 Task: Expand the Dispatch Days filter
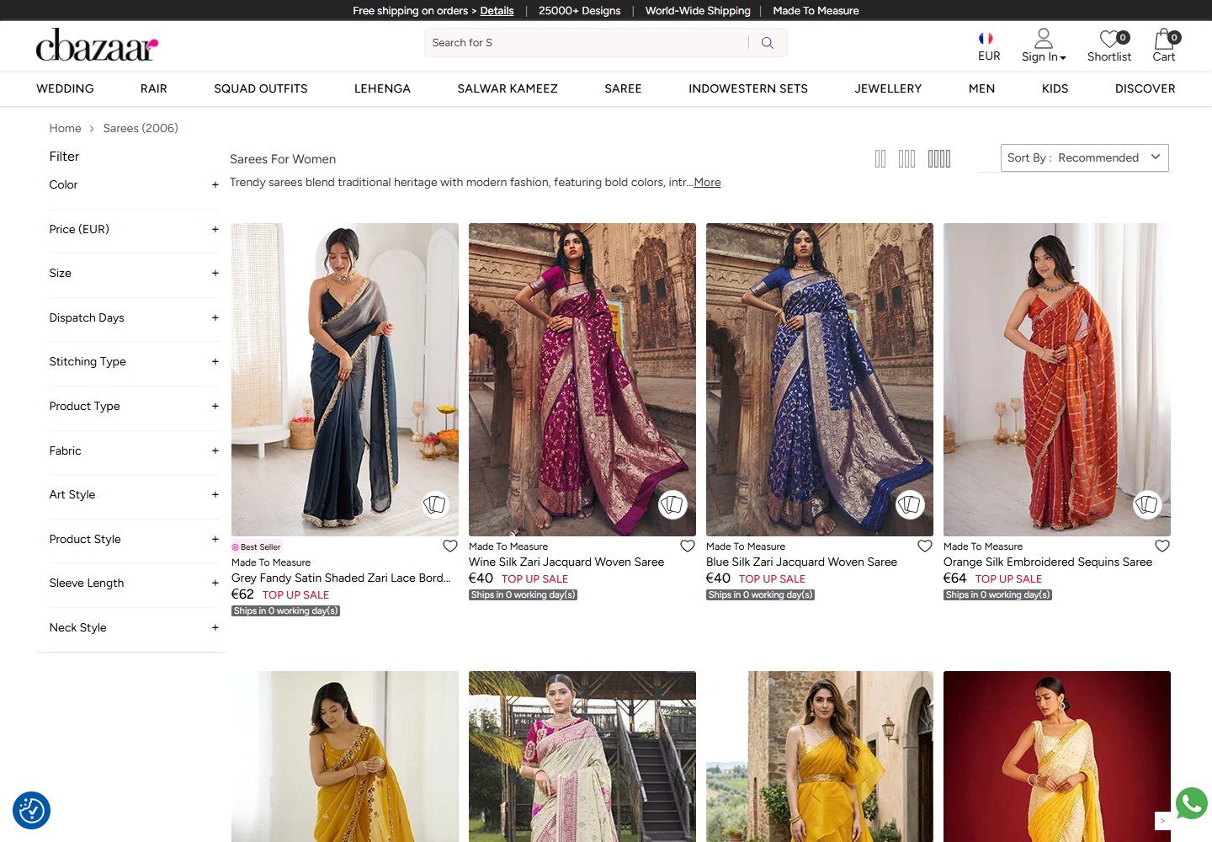pos(215,317)
